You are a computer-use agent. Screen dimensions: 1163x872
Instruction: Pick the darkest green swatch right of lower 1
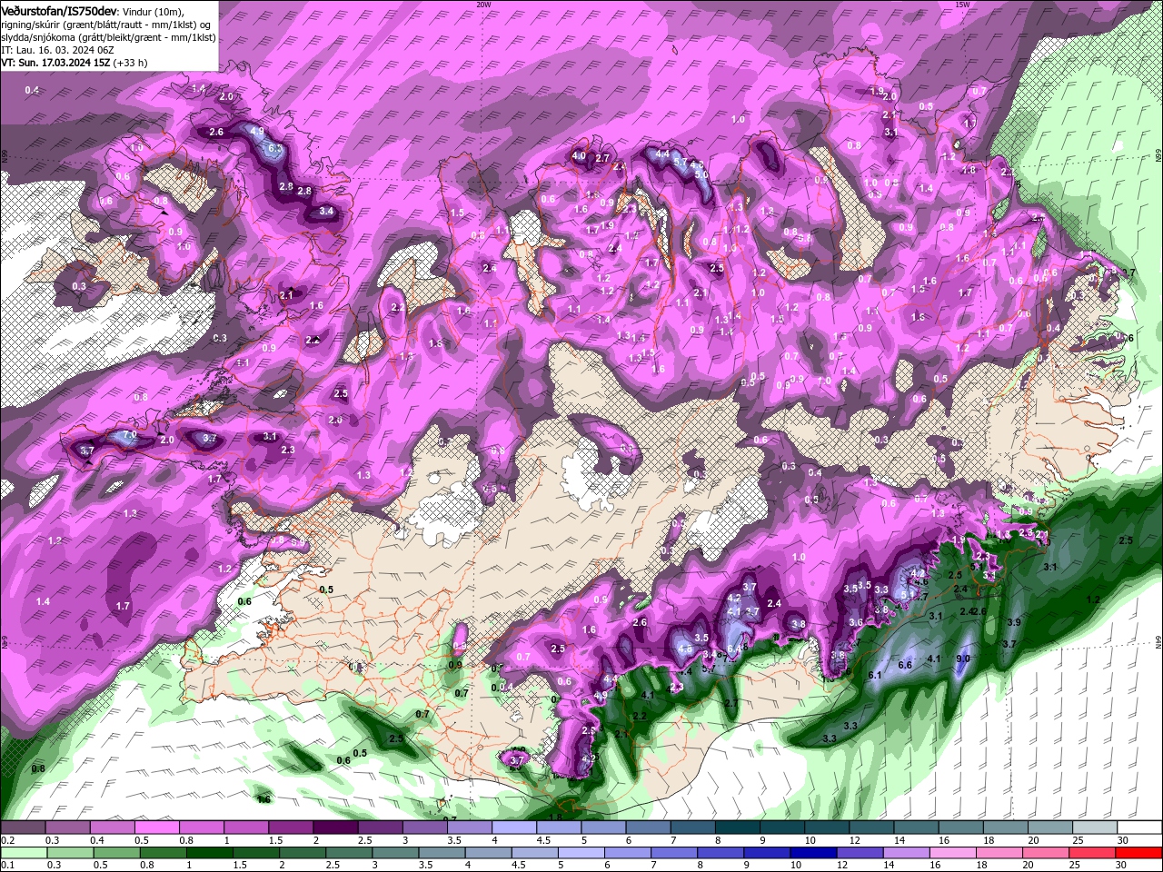[x=209, y=853]
